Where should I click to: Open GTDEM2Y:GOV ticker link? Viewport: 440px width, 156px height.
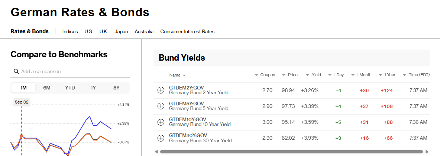186,88
